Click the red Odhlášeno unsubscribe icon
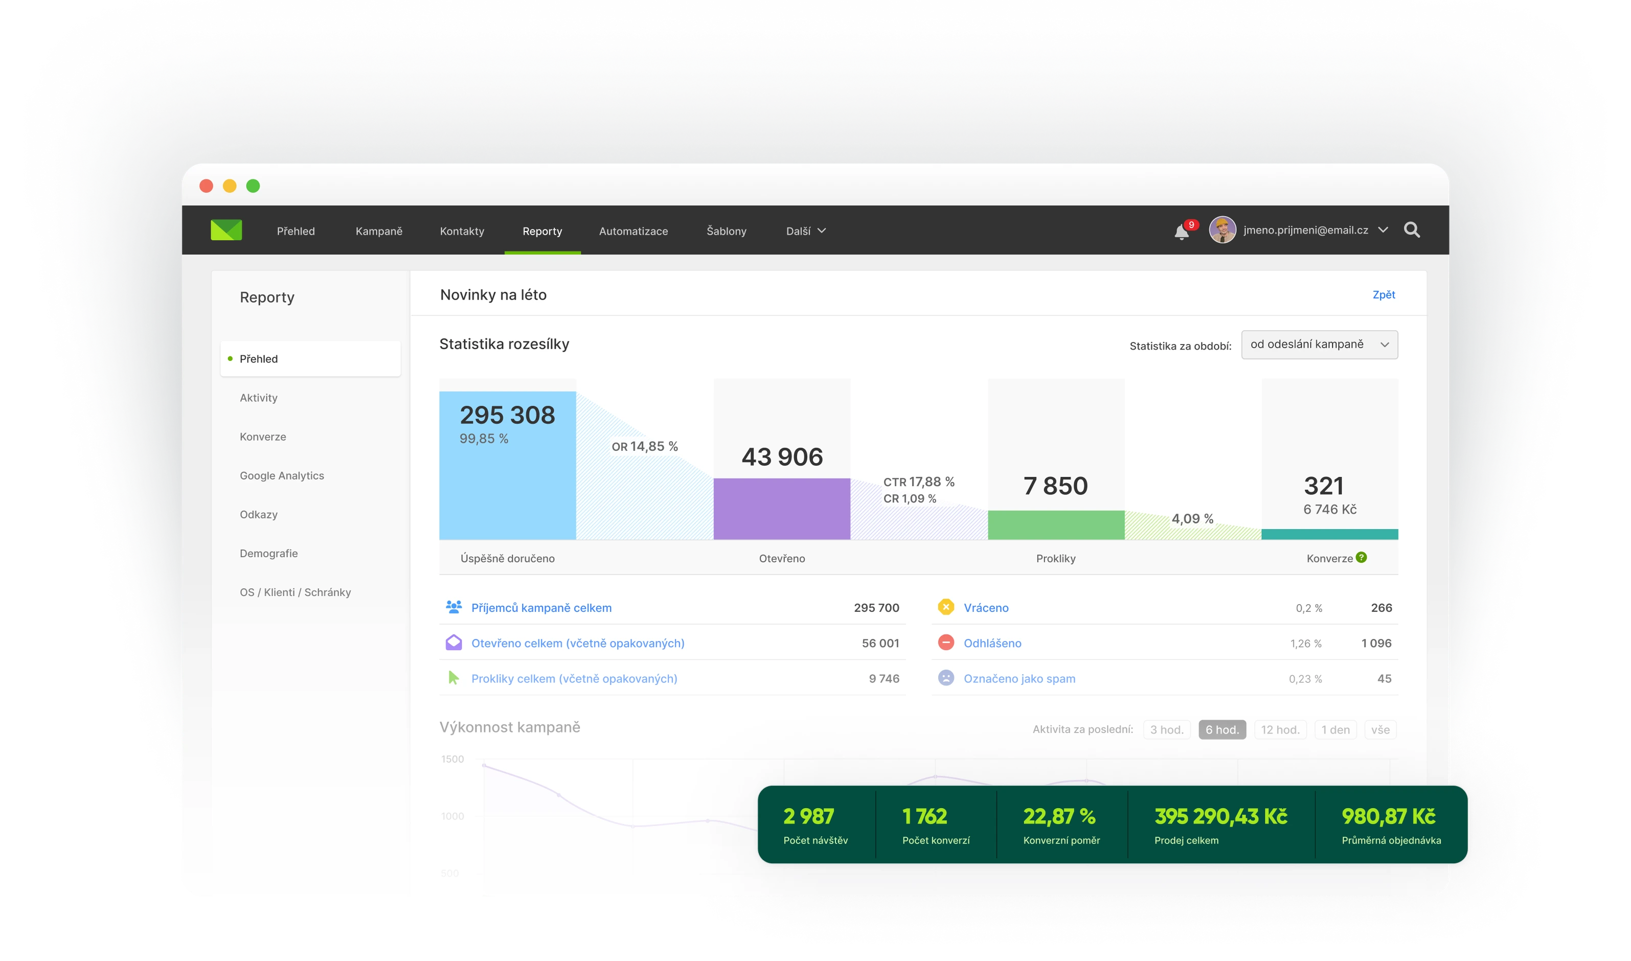 [946, 643]
